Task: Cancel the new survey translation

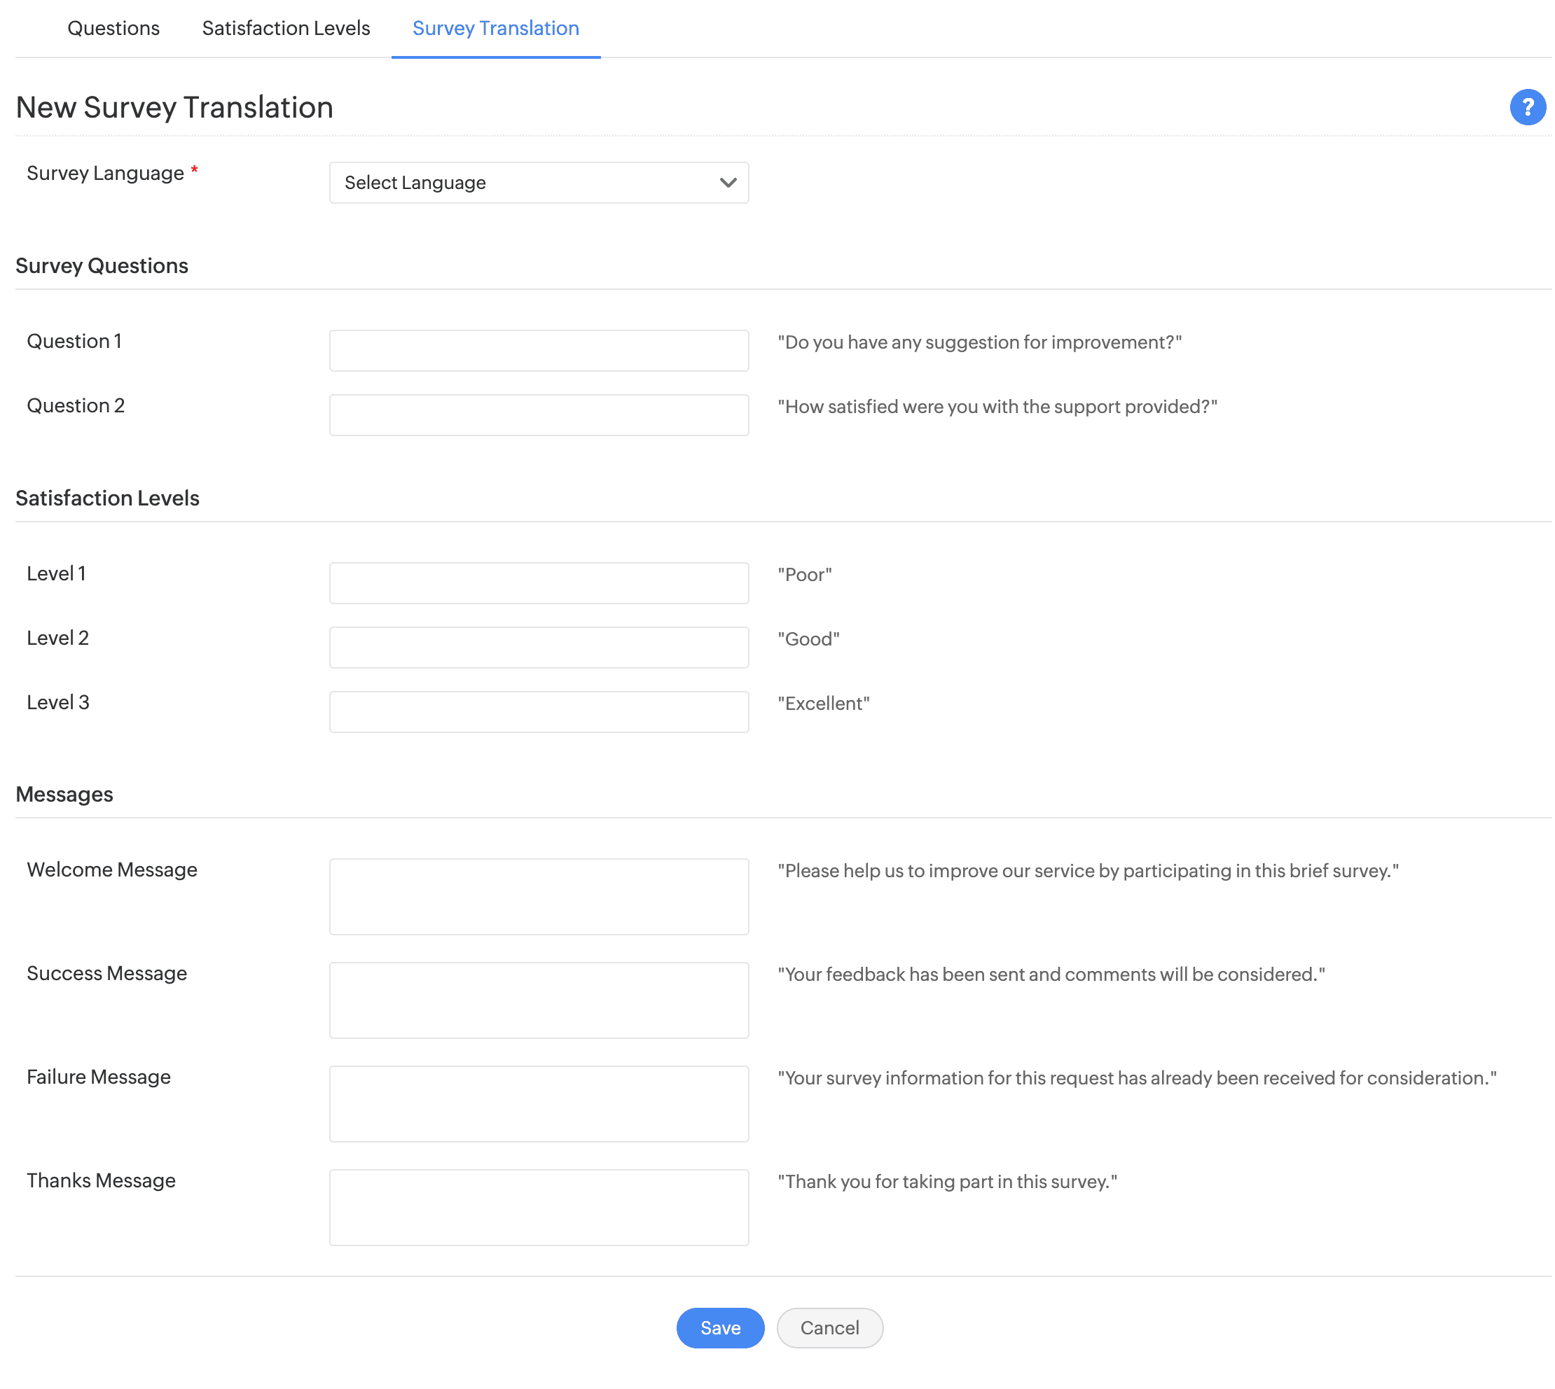Action: pos(829,1327)
